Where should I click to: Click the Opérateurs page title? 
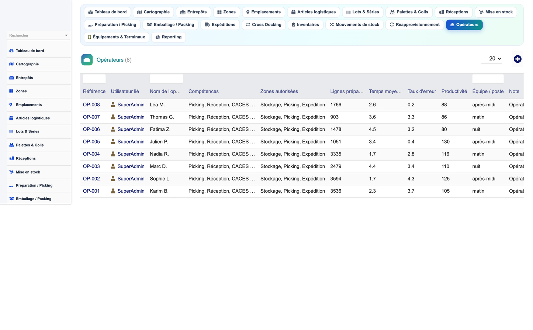110,60
